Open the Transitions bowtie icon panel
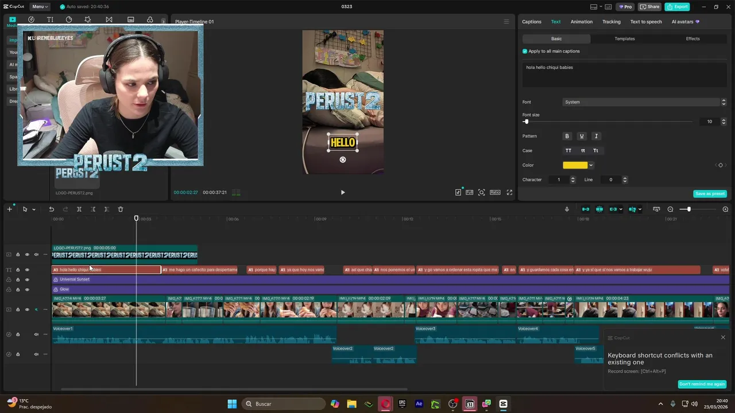Viewport: 735px width, 413px height. tap(109, 20)
